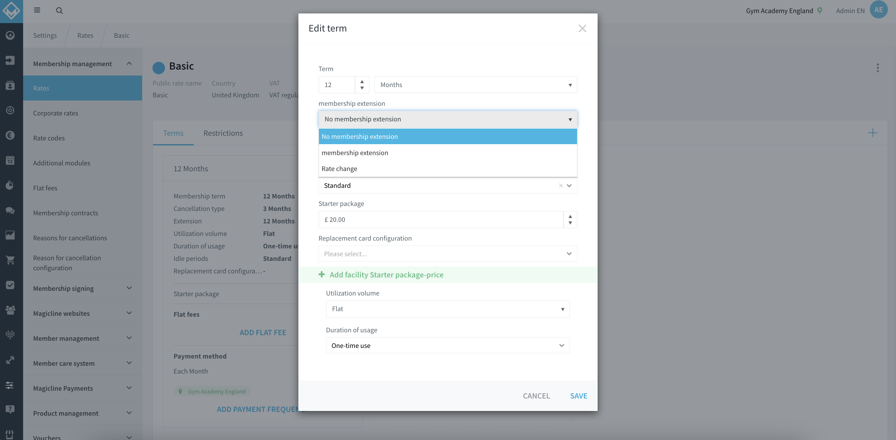Clear the Standard idle period selection
896x440 pixels.
561,186
